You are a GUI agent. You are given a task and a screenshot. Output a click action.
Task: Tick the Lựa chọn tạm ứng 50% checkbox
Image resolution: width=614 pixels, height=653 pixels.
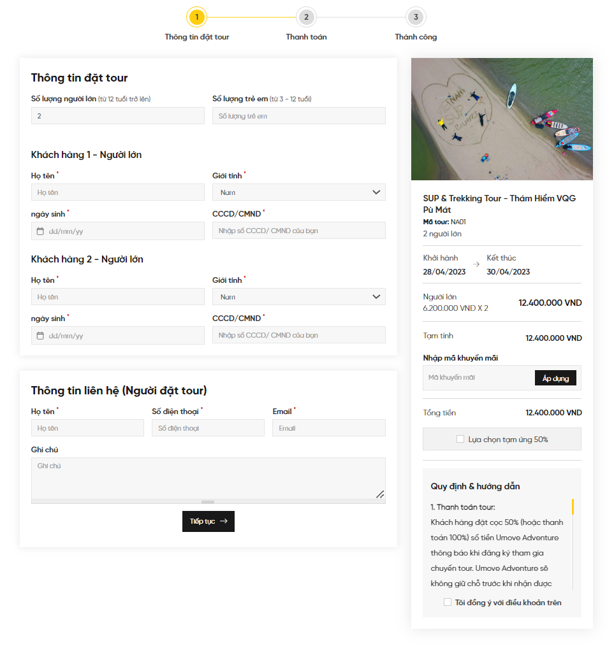tap(460, 439)
